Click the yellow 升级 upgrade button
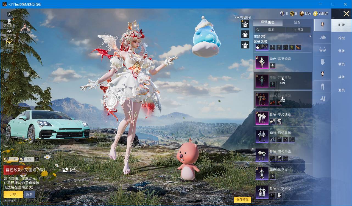352x206 pixels. [x=13, y=194]
